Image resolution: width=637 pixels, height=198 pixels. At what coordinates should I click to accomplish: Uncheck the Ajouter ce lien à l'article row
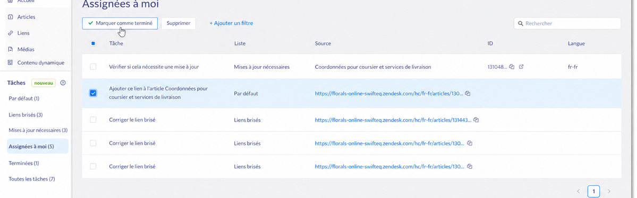93,94
